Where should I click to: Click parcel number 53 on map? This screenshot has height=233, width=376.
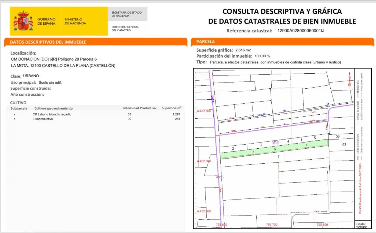coord(338,136)
